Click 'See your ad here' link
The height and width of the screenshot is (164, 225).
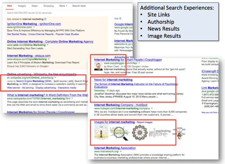(210, 112)
